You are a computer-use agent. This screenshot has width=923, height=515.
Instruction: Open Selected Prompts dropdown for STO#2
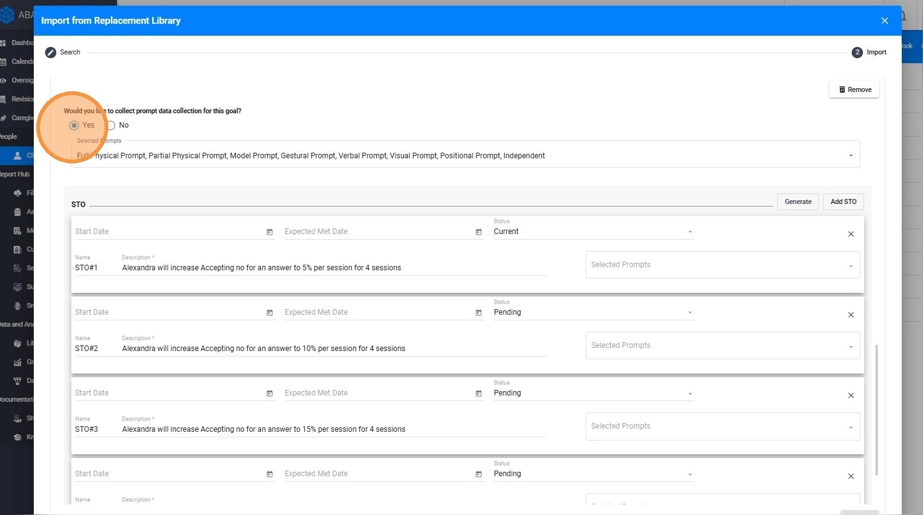[723, 345]
